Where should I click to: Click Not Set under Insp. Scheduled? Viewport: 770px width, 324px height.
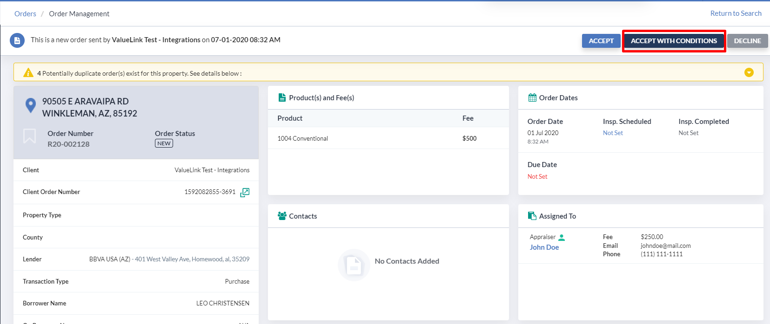click(613, 133)
